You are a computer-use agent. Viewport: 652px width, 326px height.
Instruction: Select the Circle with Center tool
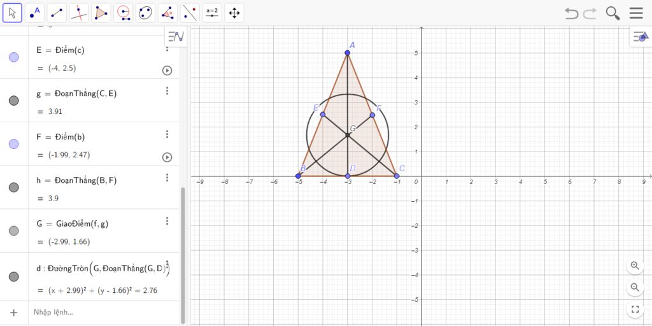[123, 13]
